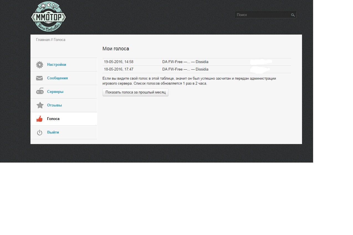This screenshot has height=235, width=353.
Task: Click the power icon for Выйти
Action: click(x=40, y=132)
